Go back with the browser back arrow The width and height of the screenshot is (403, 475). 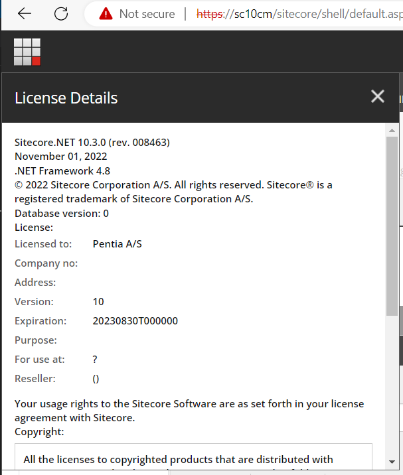point(25,14)
